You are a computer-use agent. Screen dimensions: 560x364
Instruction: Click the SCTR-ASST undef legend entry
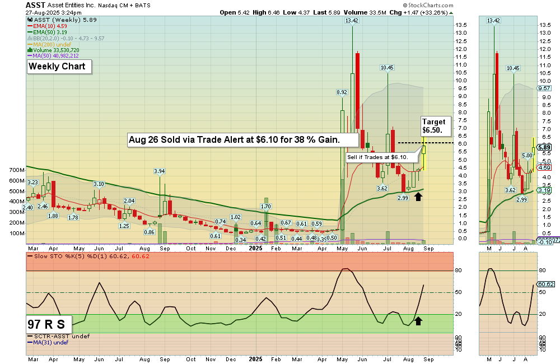(x=54, y=336)
